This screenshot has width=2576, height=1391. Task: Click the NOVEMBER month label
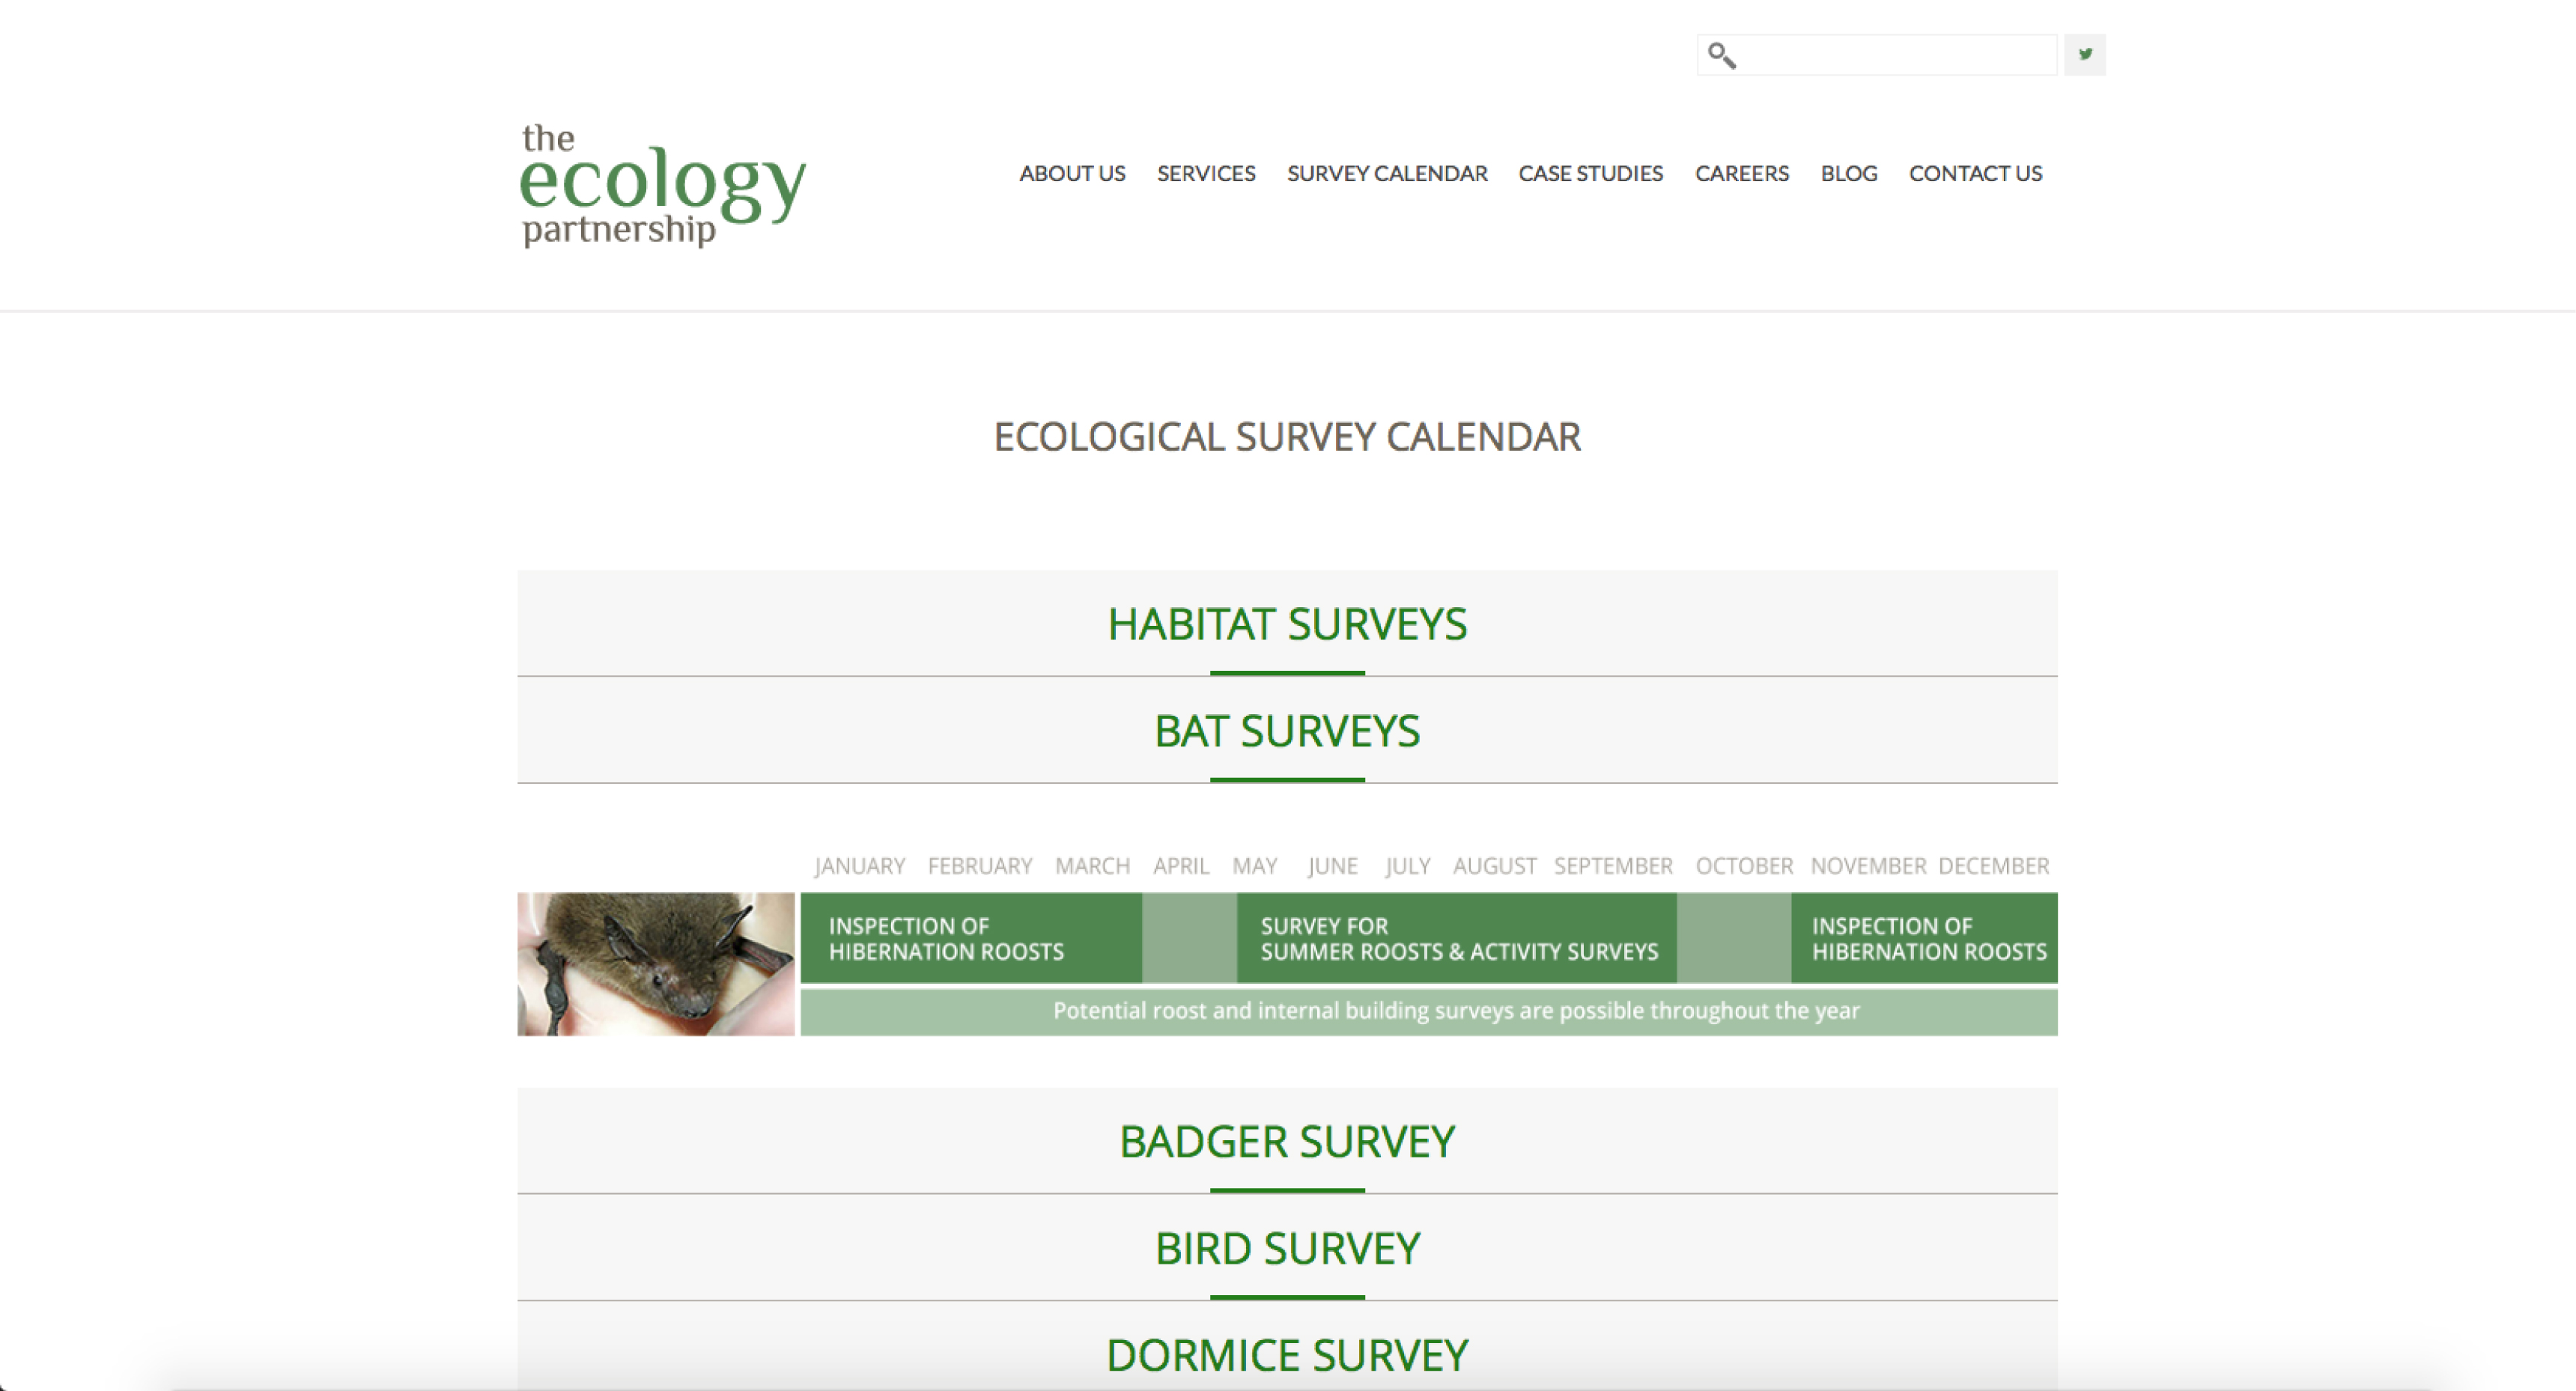[1868, 865]
